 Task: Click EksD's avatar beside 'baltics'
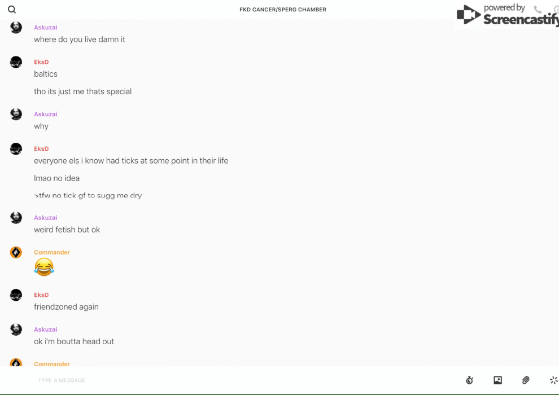(16, 62)
